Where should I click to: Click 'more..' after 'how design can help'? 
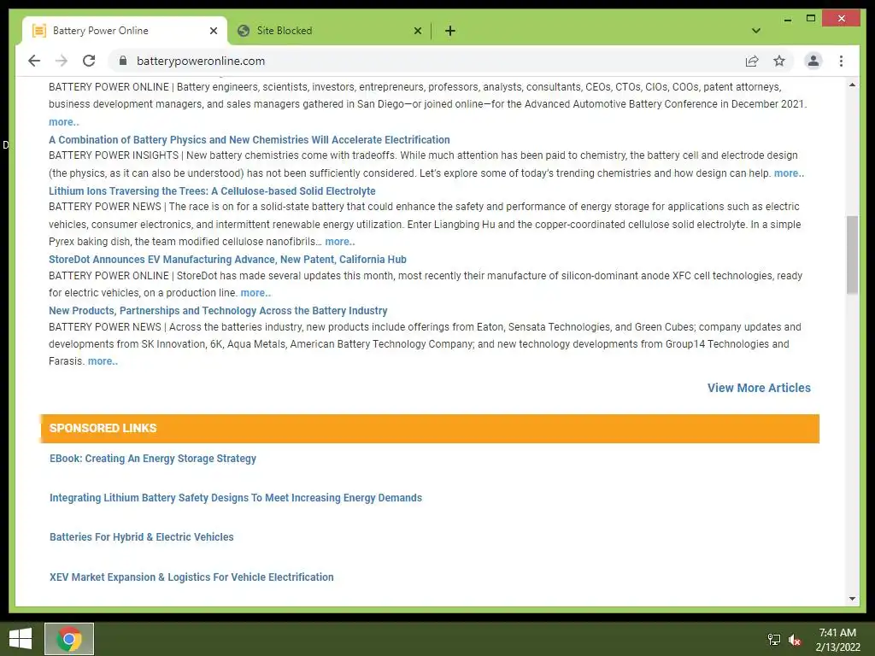(x=789, y=173)
